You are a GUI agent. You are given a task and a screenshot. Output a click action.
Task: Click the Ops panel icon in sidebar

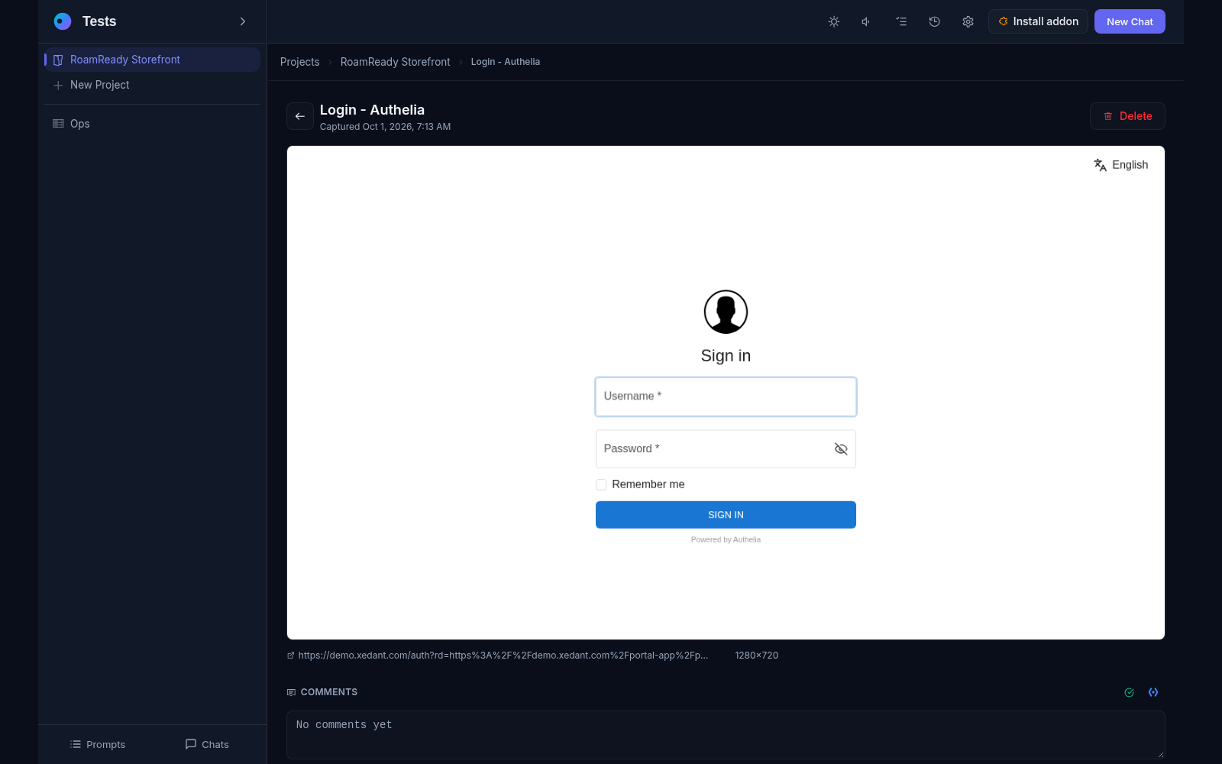[x=58, y=124]
